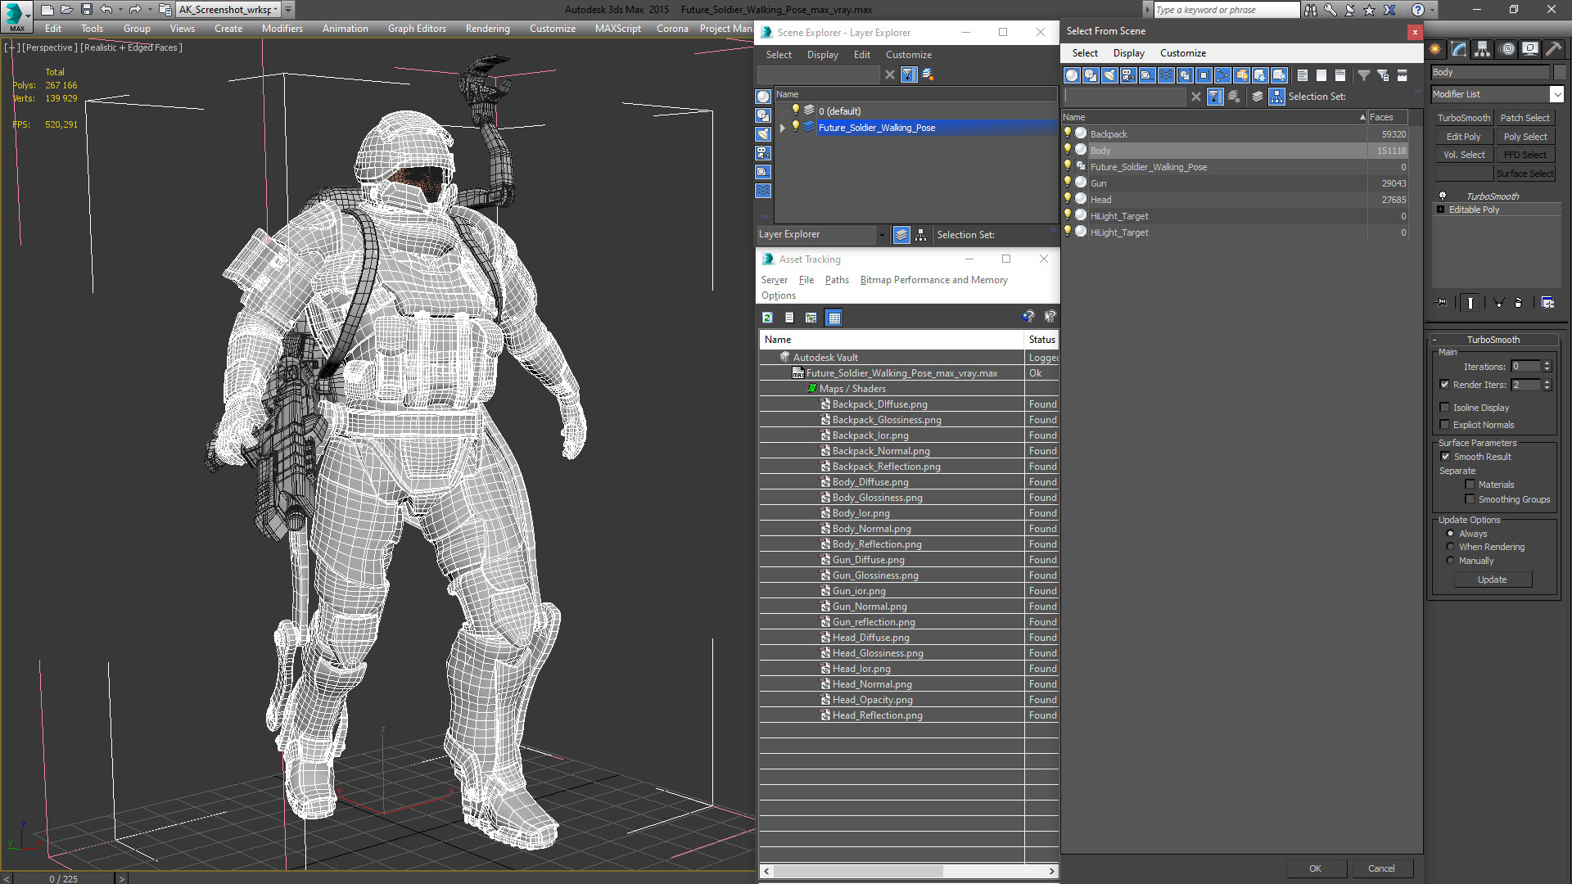Open the Display command panel tab
Viewport: 1572px width, 884px height.
point(1530,49)
